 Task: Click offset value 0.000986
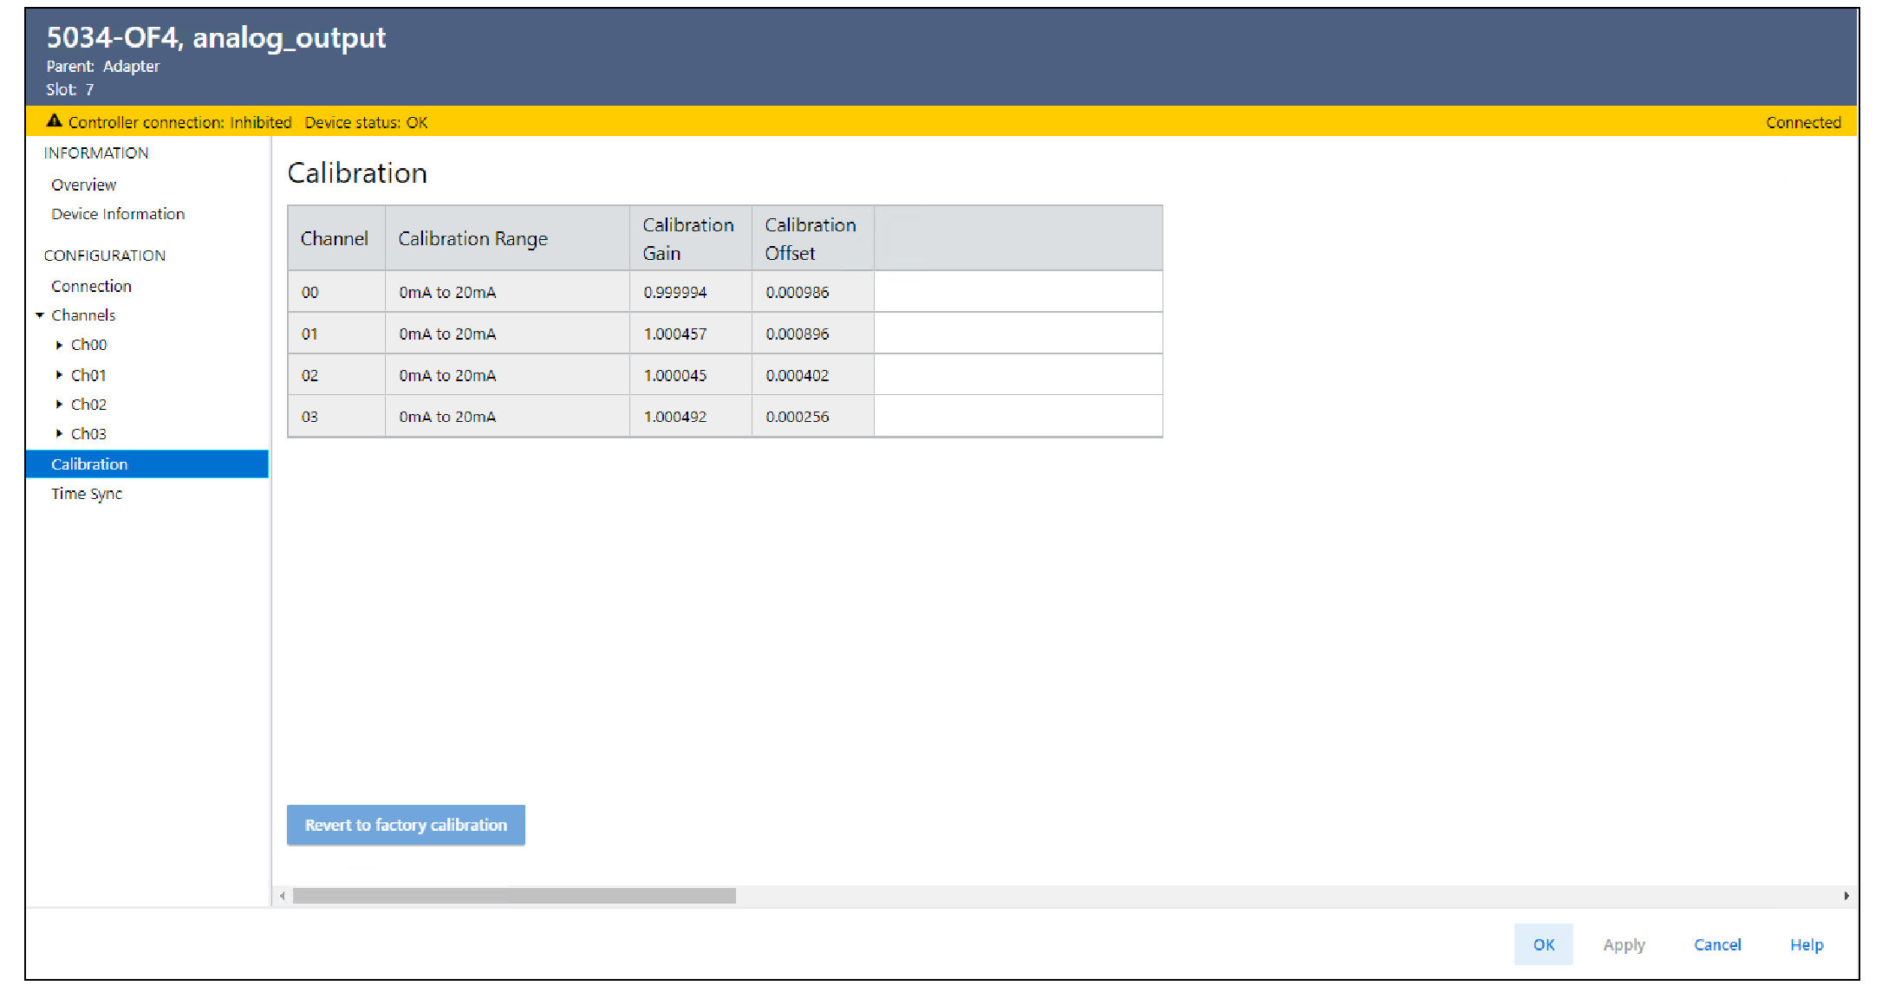797,292
